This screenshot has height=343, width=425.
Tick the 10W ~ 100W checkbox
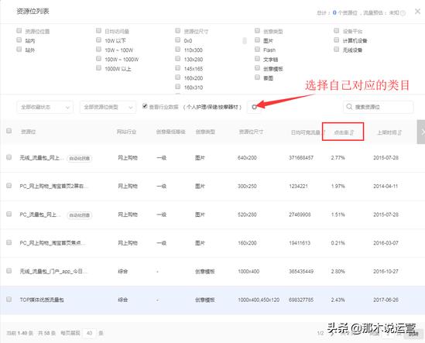(x=98, y=49)
